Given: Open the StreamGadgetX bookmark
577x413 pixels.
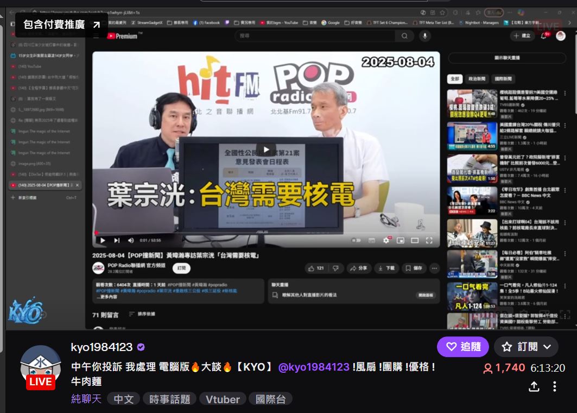Looking at the screenshot, I should 147,22.
